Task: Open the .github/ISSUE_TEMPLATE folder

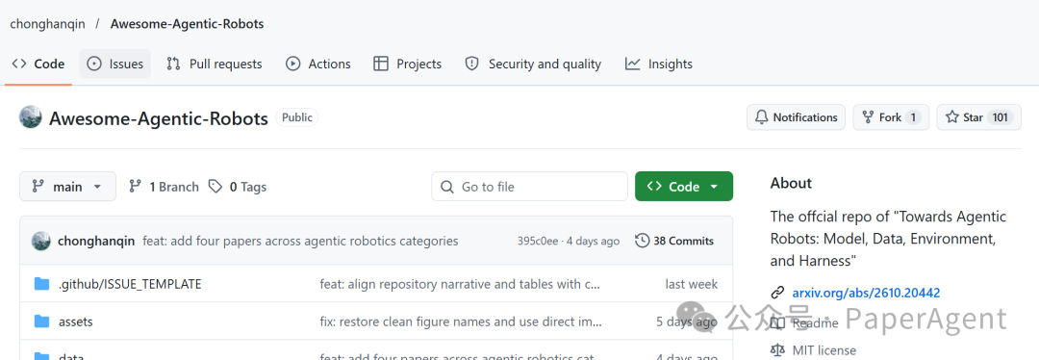Action: pyautogui.click(x=130, y=284)
